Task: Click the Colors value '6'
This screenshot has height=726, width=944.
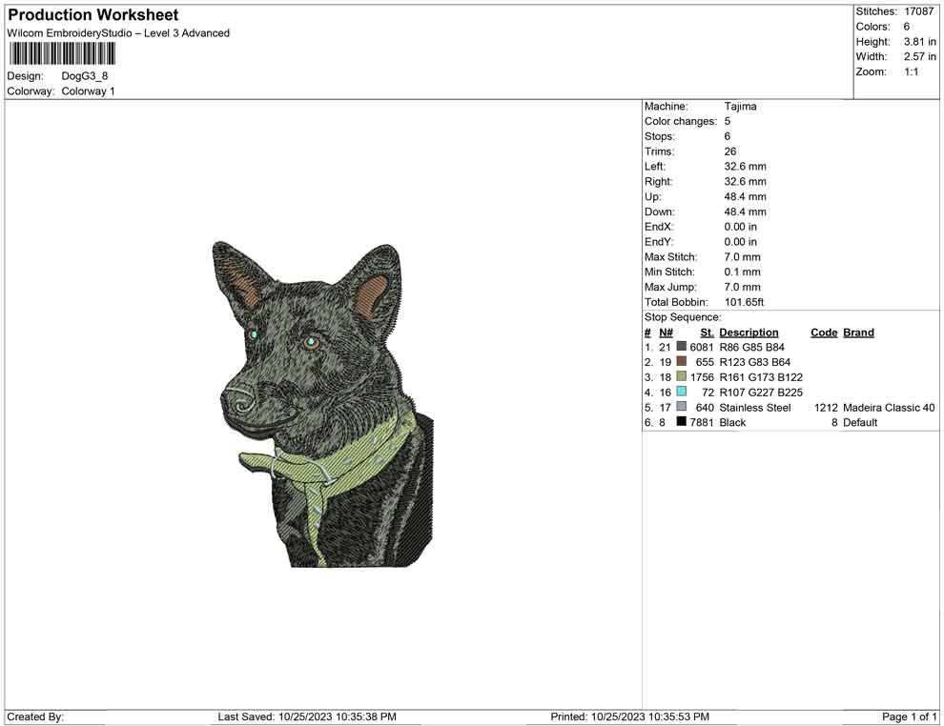Action: click(907, 27)
